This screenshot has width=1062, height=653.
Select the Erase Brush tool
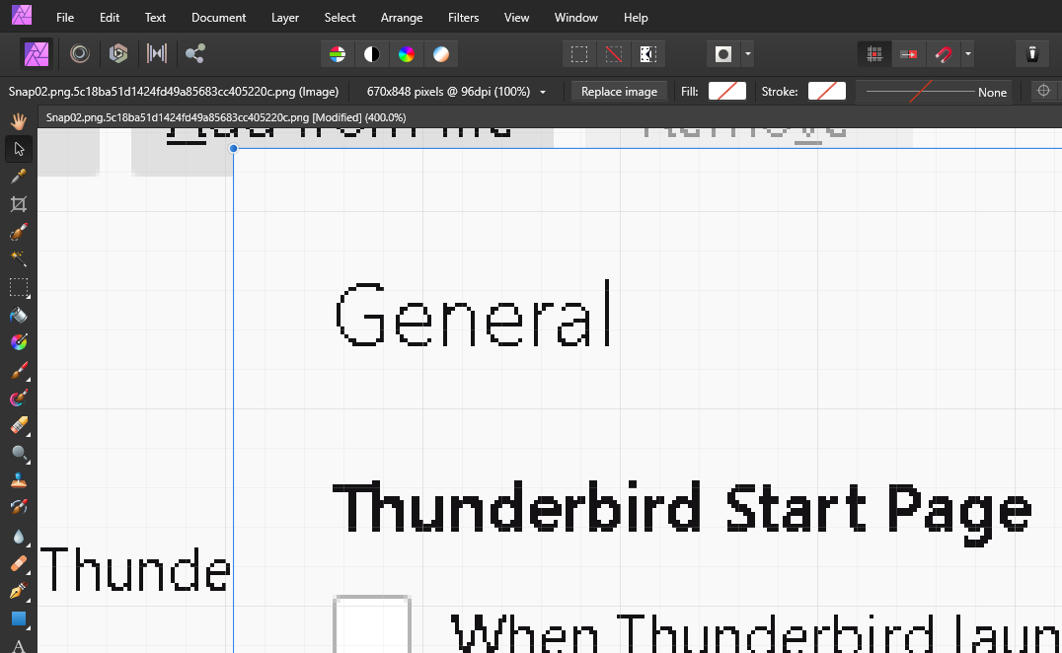pos(19,426)
